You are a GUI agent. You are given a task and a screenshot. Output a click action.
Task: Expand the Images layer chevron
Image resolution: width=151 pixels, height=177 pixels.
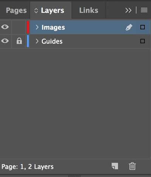(x=37, y=27)
